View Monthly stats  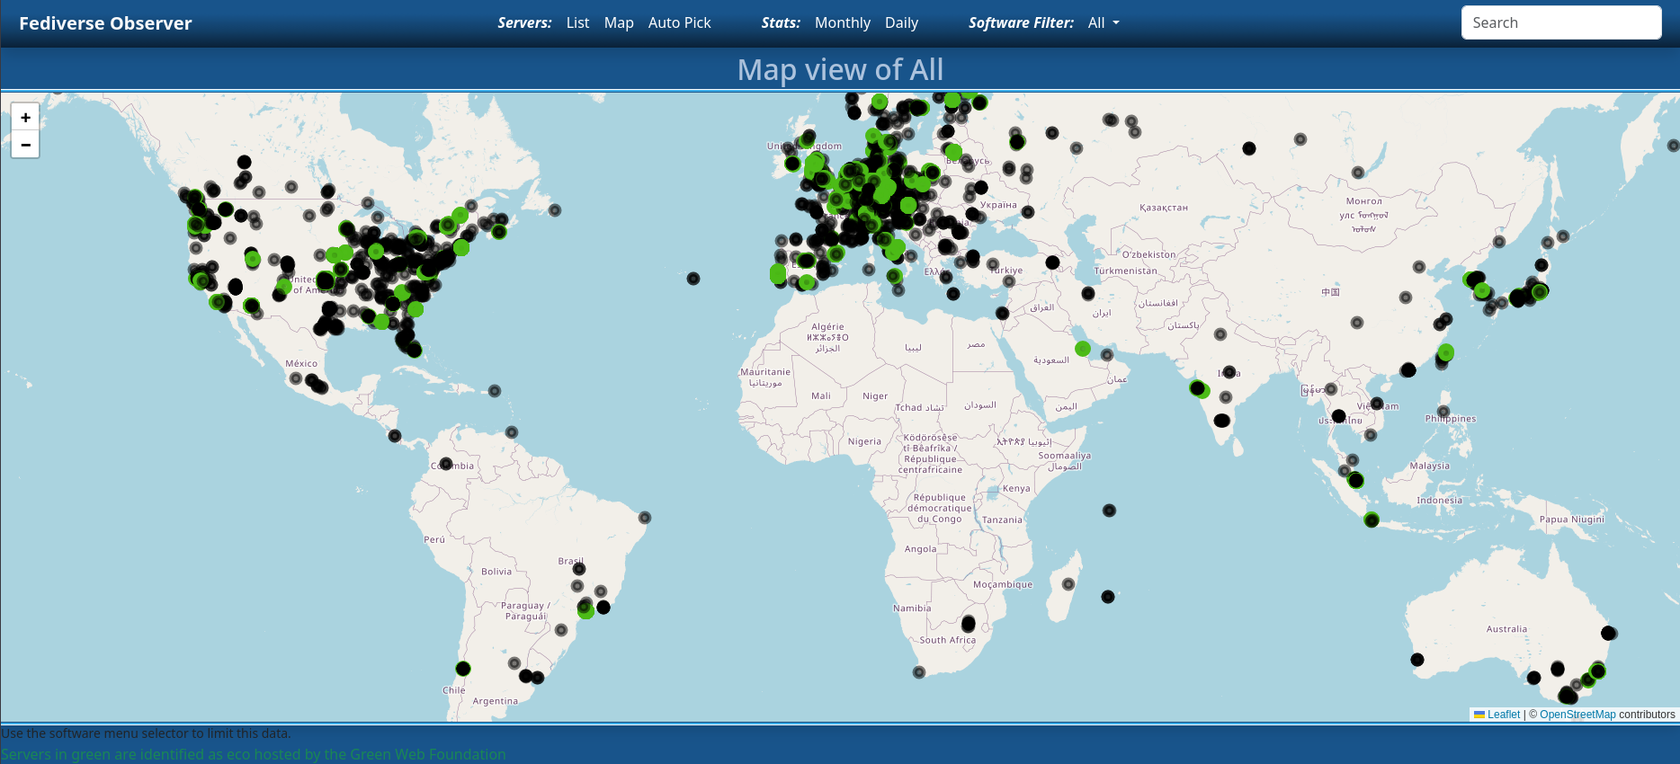point(842,22)
